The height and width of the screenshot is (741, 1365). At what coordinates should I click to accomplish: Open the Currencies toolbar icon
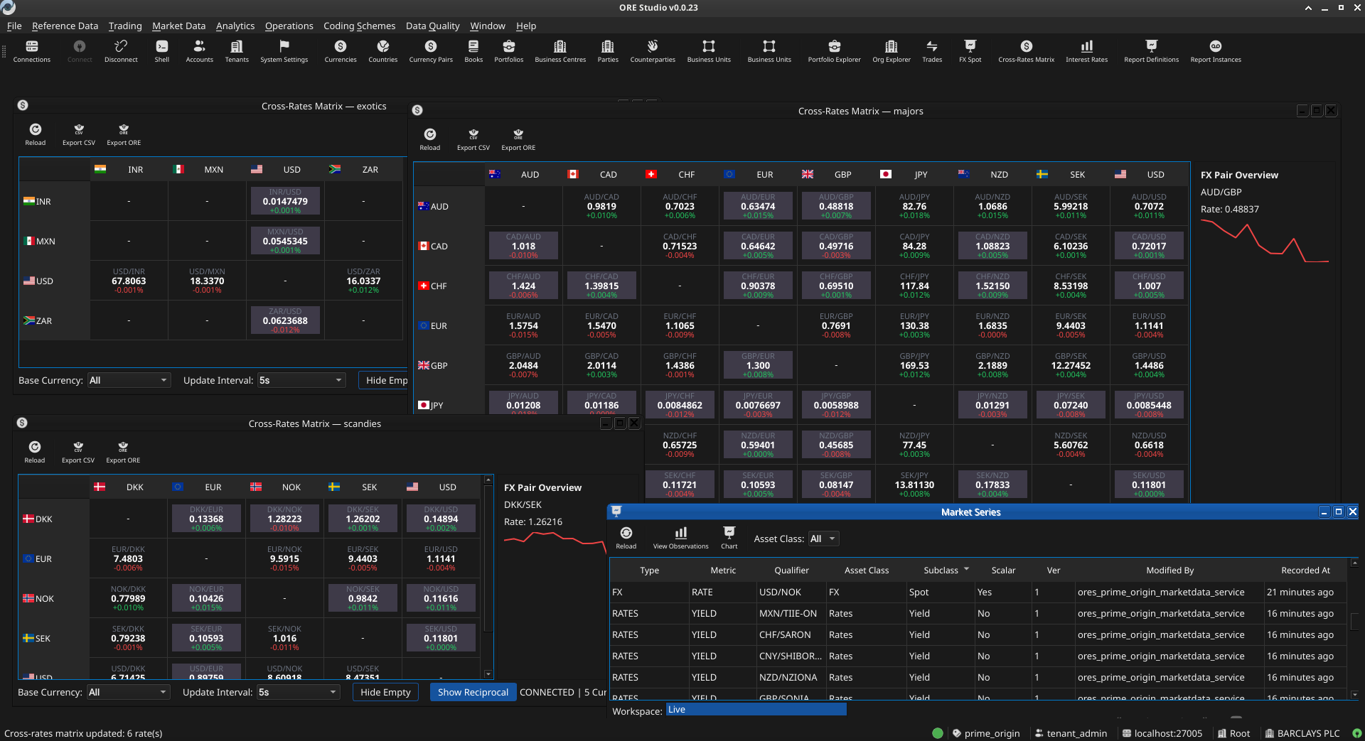341,51
